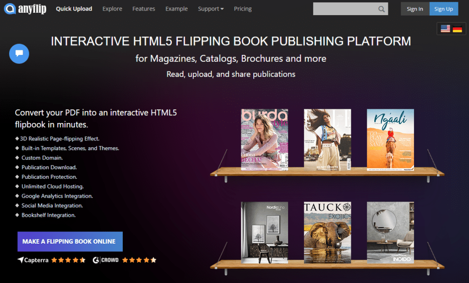Click the anyflip logo
The height and width of the screenshot is (283, 469).
click(25, 9)
